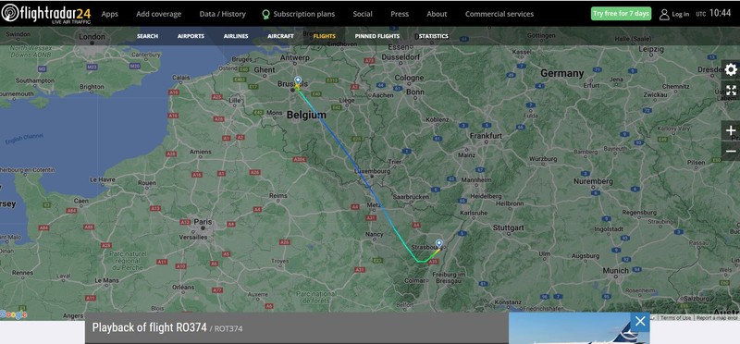Click the Reims label on map

tap(278, 195)
